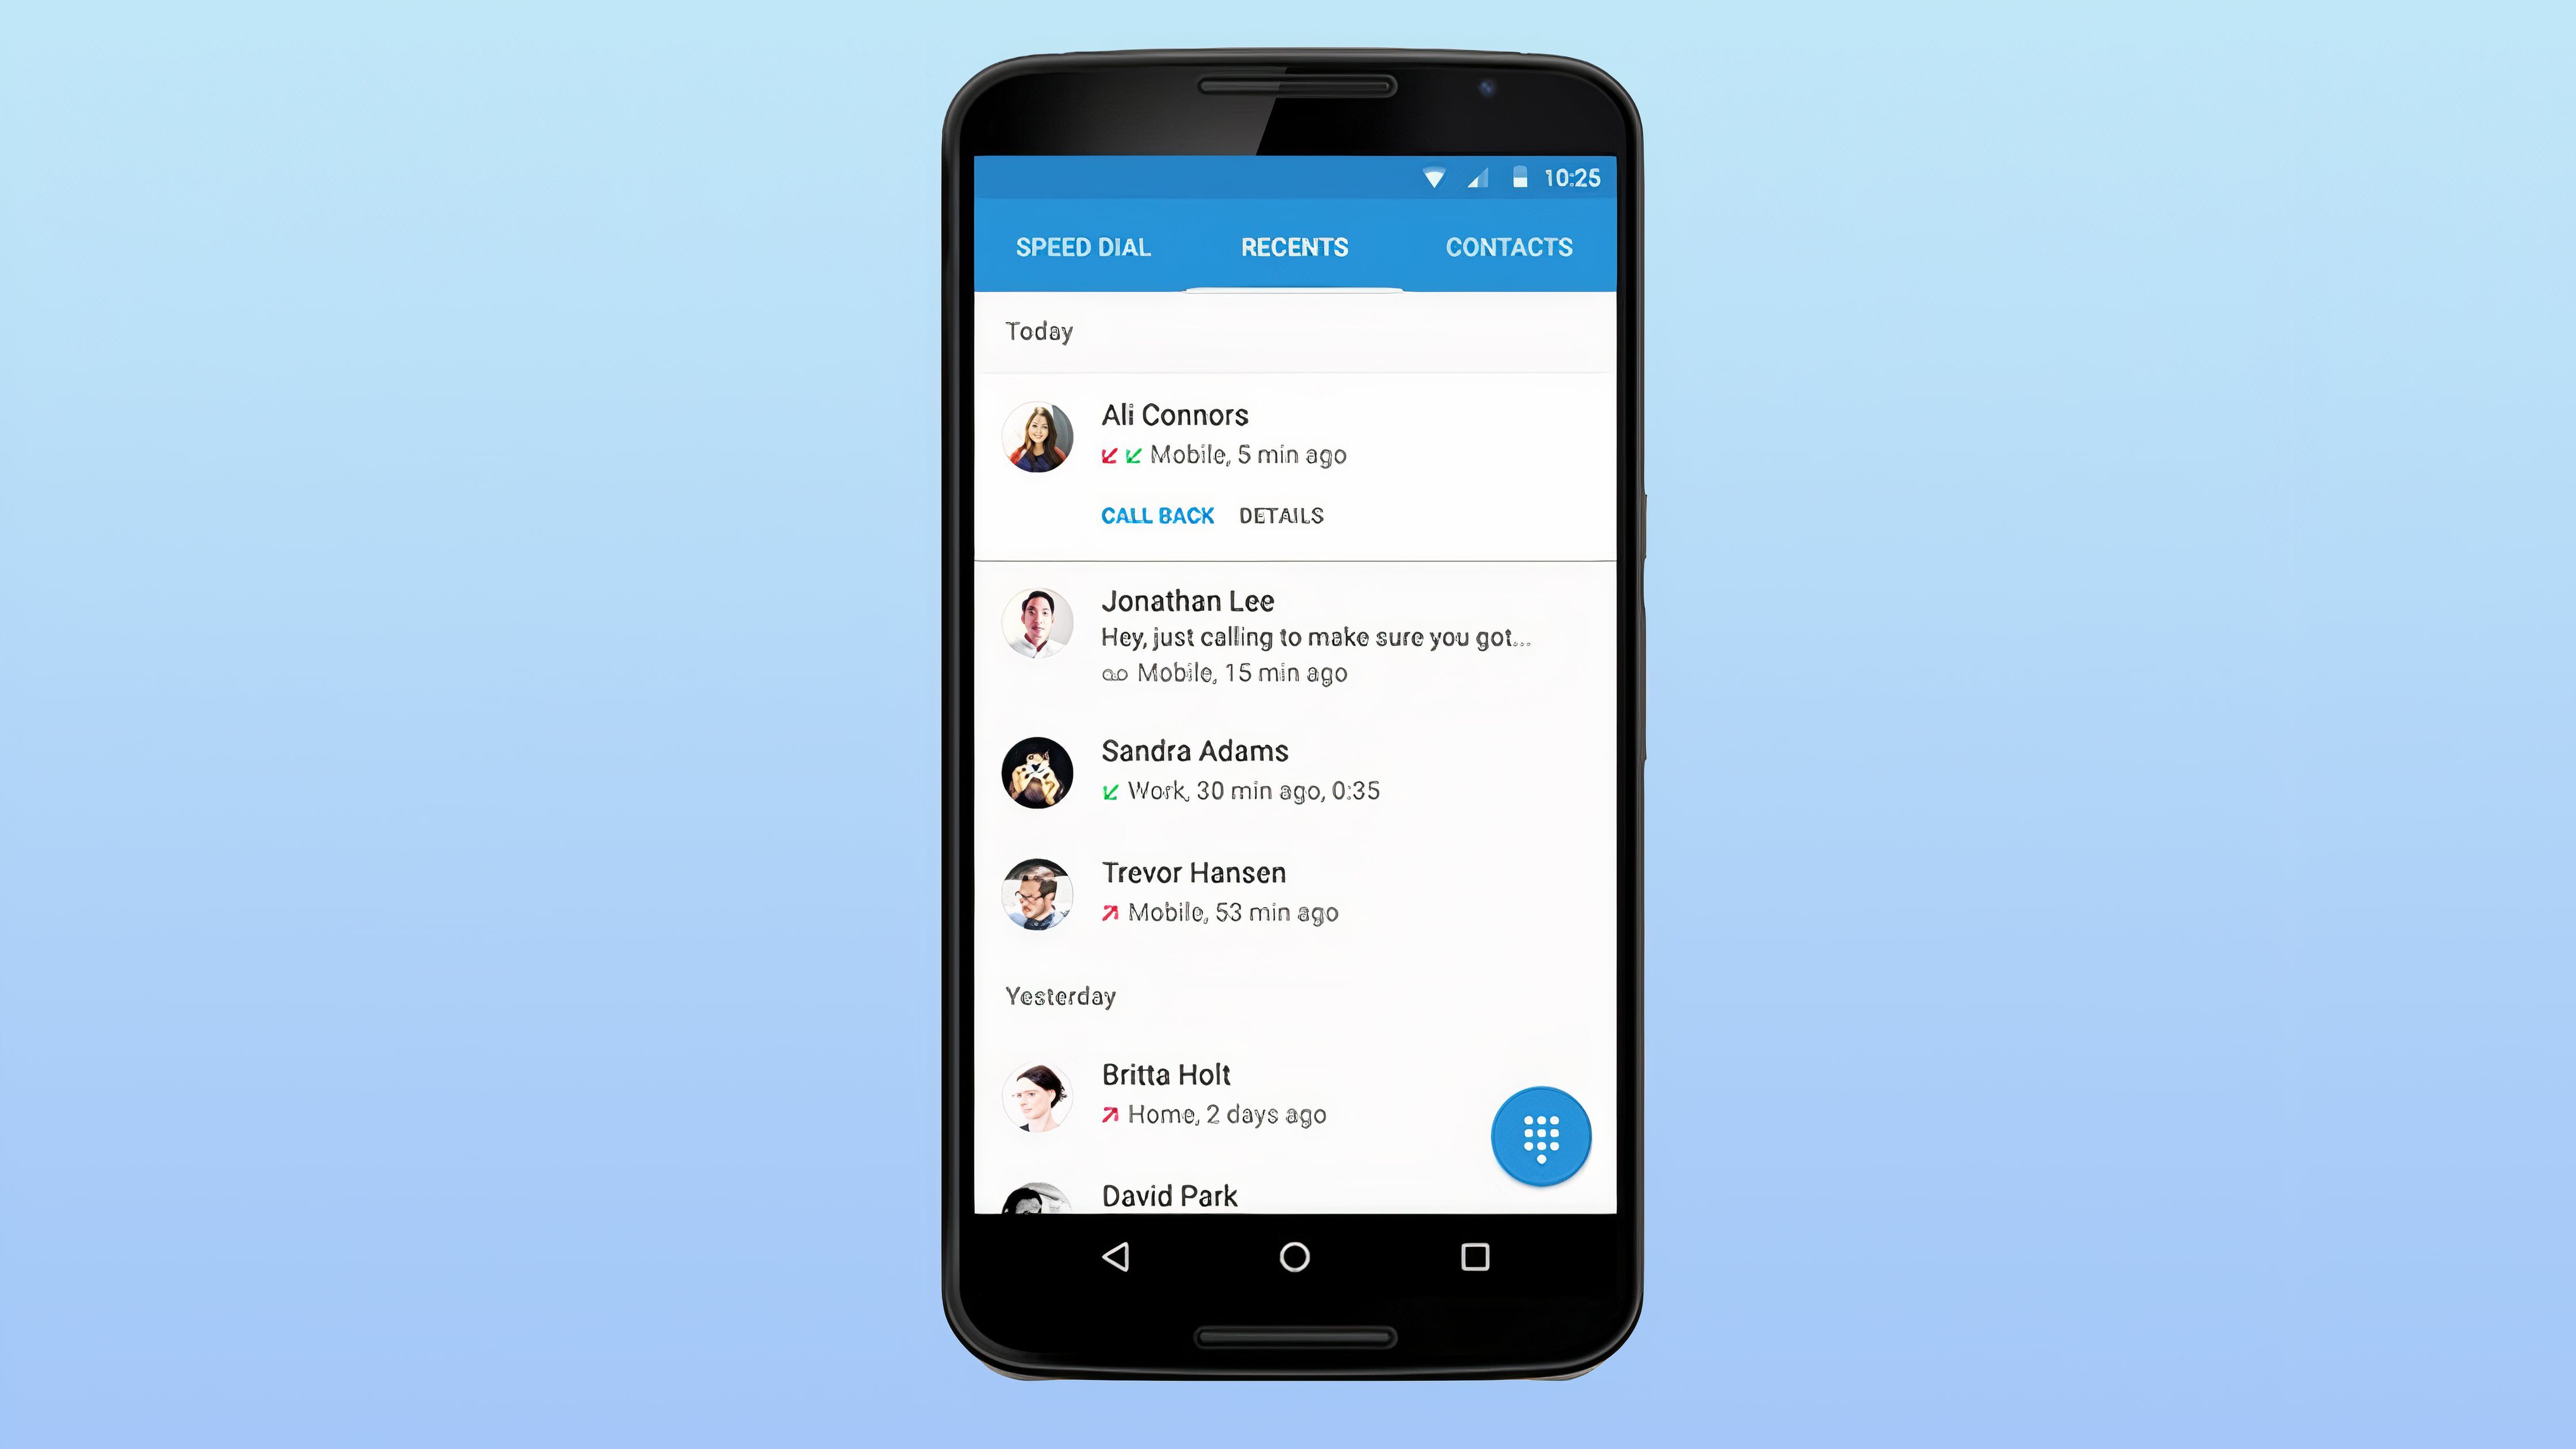
Task: Switch to the Speed Dial tab
Action: (x=1081, y=246)
